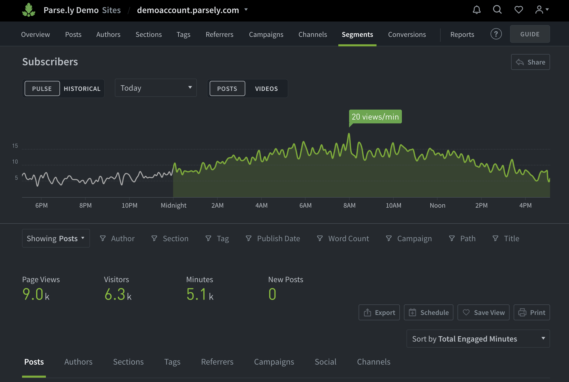Open Sort by Total Engaged Minutes dropdown
This screenshot has width=569, height=382.
[x=478, y=339]
